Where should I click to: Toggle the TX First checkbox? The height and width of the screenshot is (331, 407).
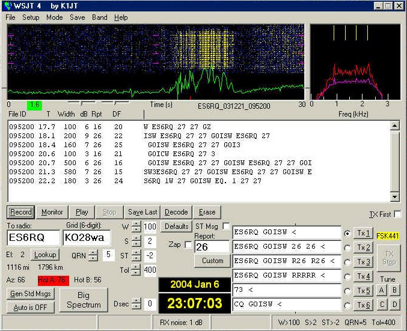pyautogui.click(x=397, y=214)
